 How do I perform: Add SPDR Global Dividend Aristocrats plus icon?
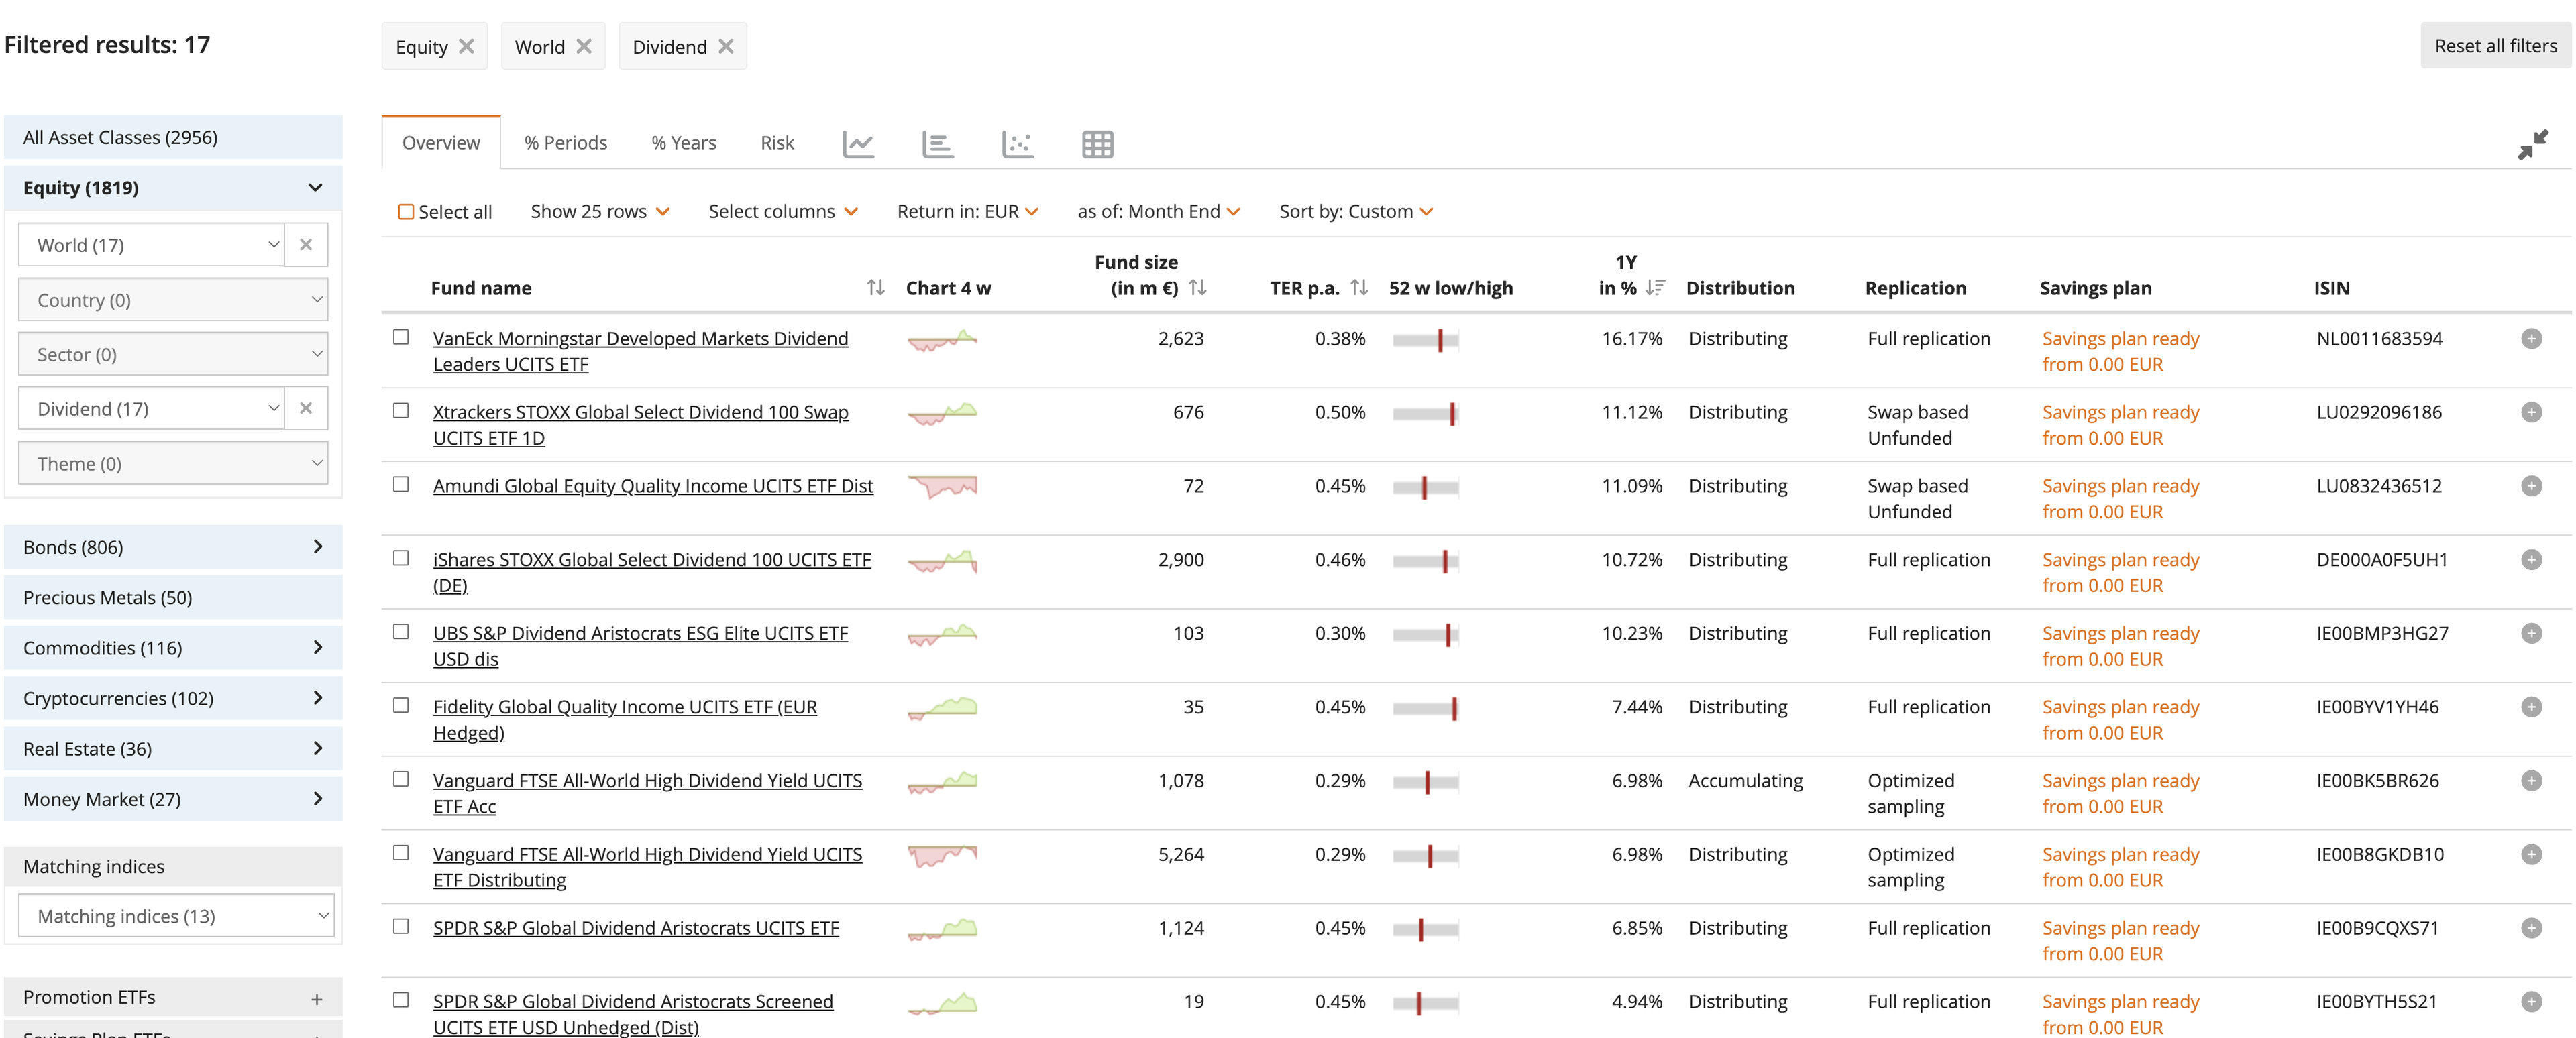pyautogui.click(x=2531, y=928)
